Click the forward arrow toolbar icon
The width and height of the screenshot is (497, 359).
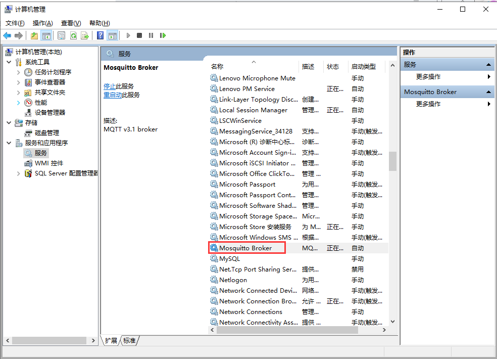19,35
